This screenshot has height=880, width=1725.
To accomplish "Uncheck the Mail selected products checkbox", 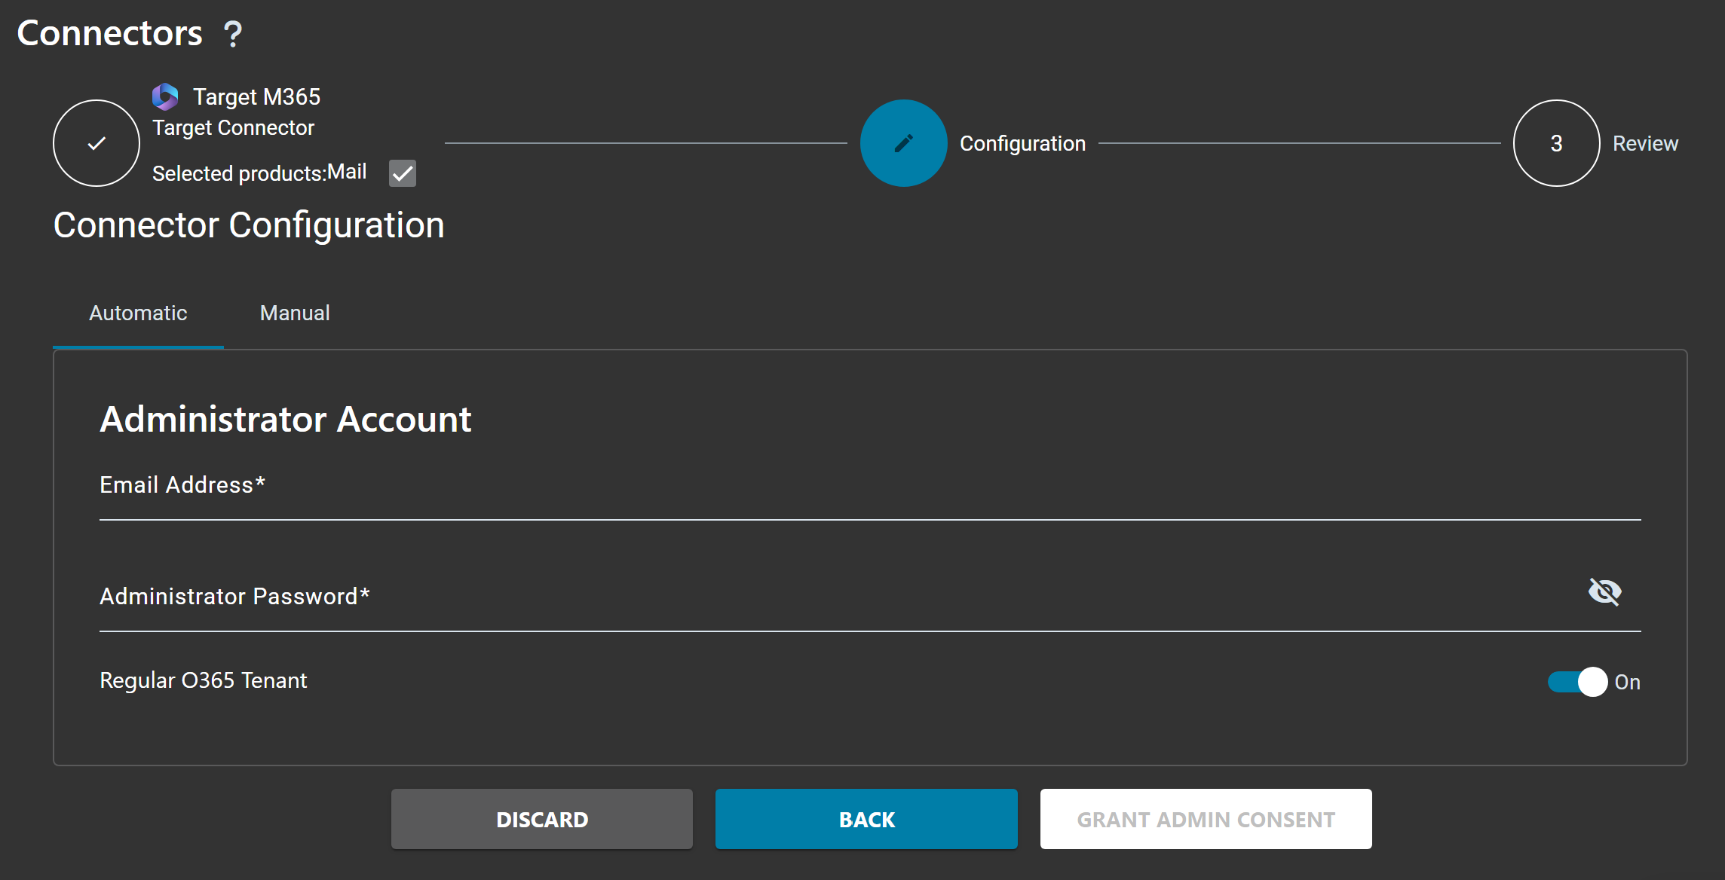I will (402, 173).
